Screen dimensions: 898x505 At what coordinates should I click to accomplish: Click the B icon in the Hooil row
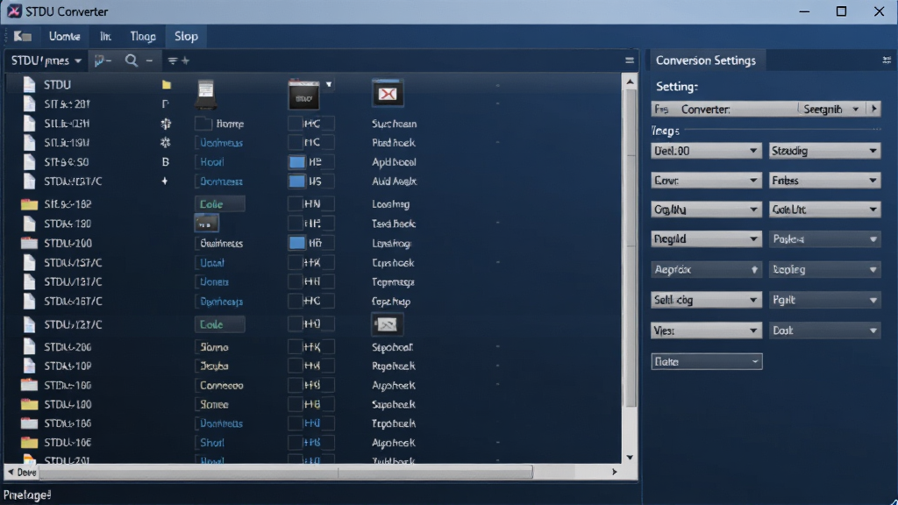tap(165, 162)
